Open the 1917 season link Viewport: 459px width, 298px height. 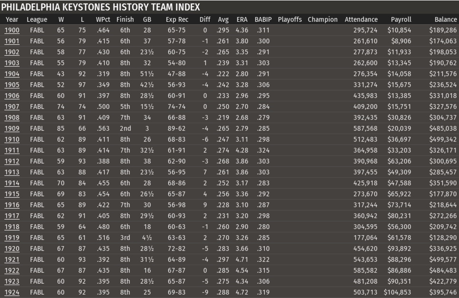coord(12,216)
